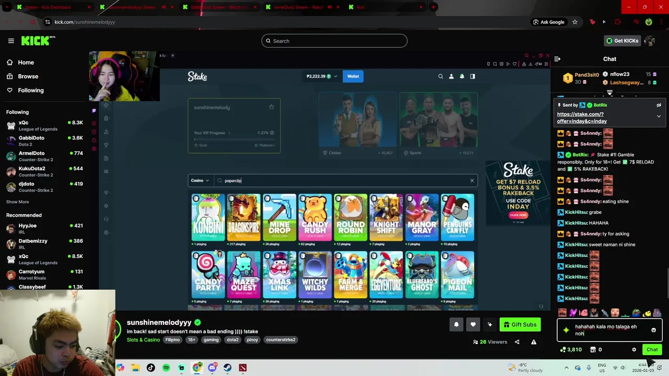Open the Mine Drop game thumbnail

click(x=279, y=217)
